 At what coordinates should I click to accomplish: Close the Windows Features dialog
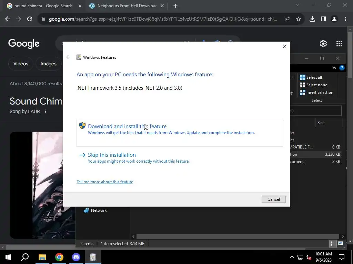pyautogui.click(x=284, y=47)
